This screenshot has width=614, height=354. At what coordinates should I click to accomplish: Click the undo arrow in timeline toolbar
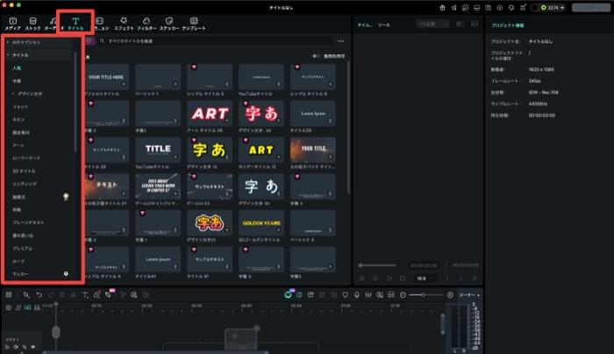(x=39, y=294)
